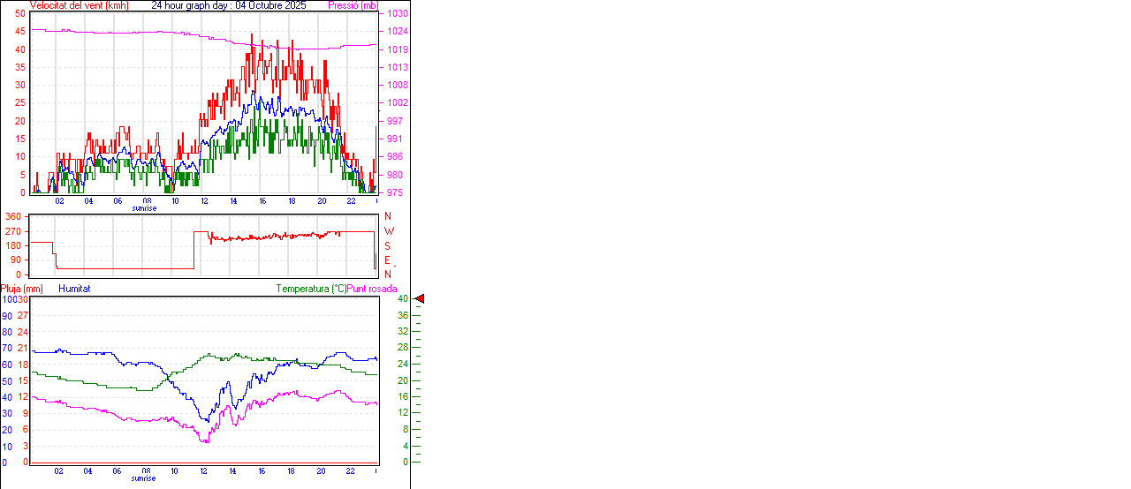1131x489 pixels.
Task: Click the 180 value on wind direction axis
Action: (14, 245)
